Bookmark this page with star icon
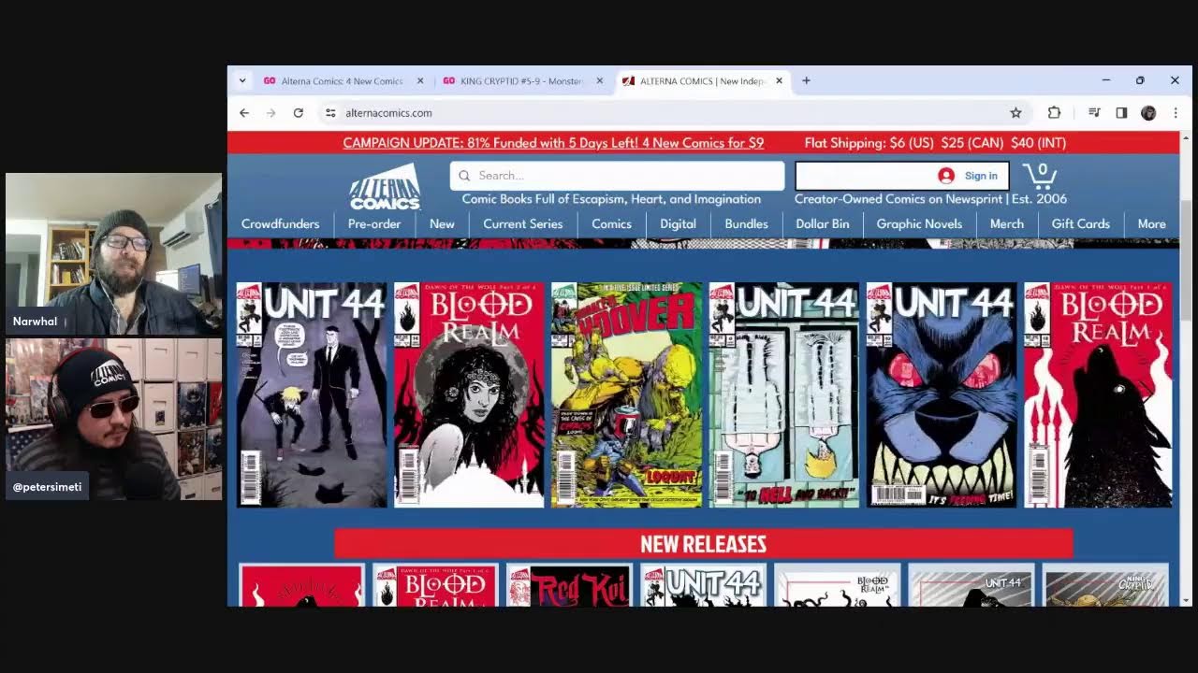The height and width of the screenshot is (673, 1198). tap(1015, 113)
